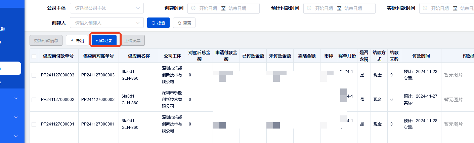Toggle the select-all checkbox in table header
The image size is (474, 143).
tap(34, 56)
